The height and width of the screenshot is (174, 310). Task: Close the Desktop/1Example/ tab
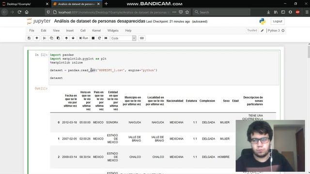pyautogui.click(x=47, y=4)
